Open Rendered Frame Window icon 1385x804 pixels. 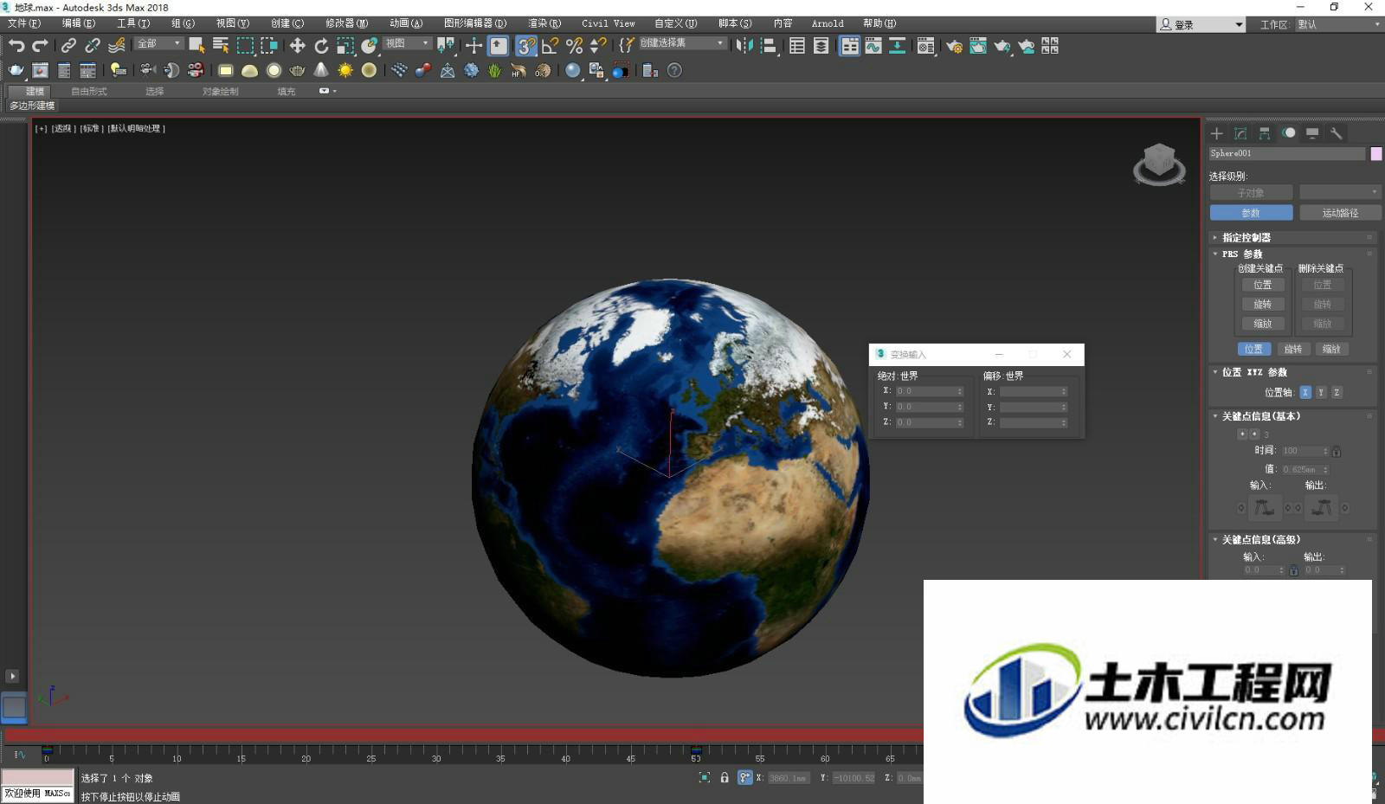click(x=978, y=45)
